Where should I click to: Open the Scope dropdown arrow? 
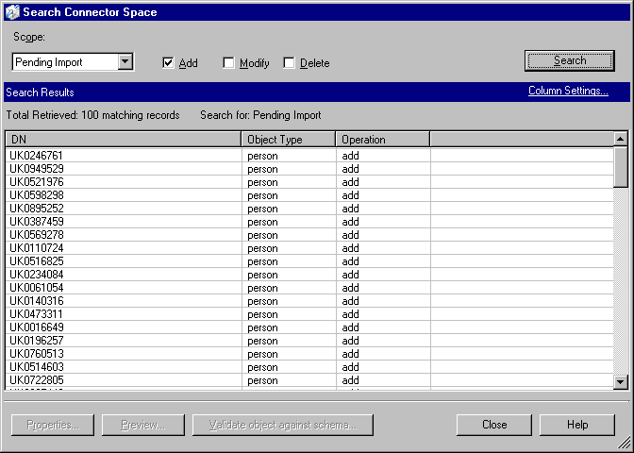125,62
